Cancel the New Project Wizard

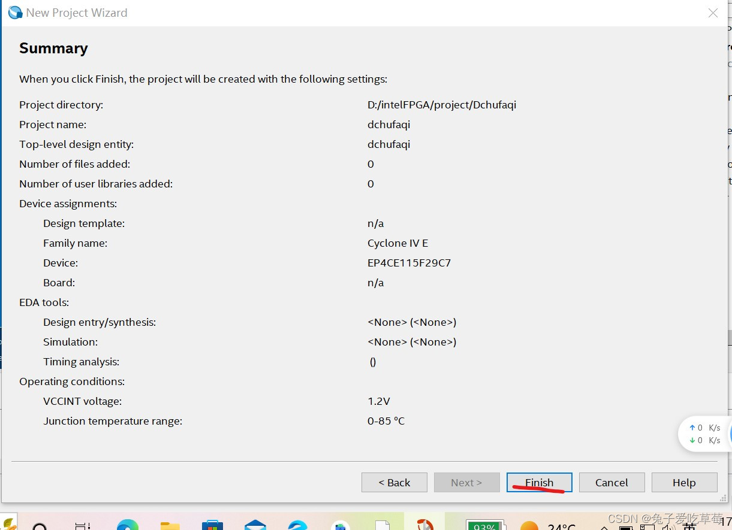pos(611,482)
